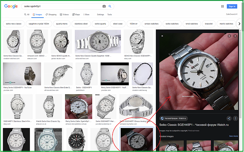244x152 pixels.
Task: Open the black chronograph watch thumbnail
Action: click(x=77, y=140)
